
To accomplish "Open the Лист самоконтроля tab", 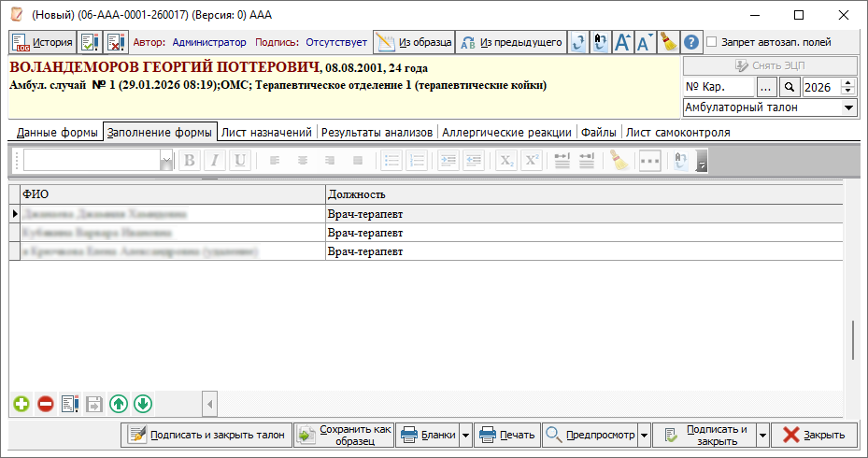I will [x=678, y=133].
